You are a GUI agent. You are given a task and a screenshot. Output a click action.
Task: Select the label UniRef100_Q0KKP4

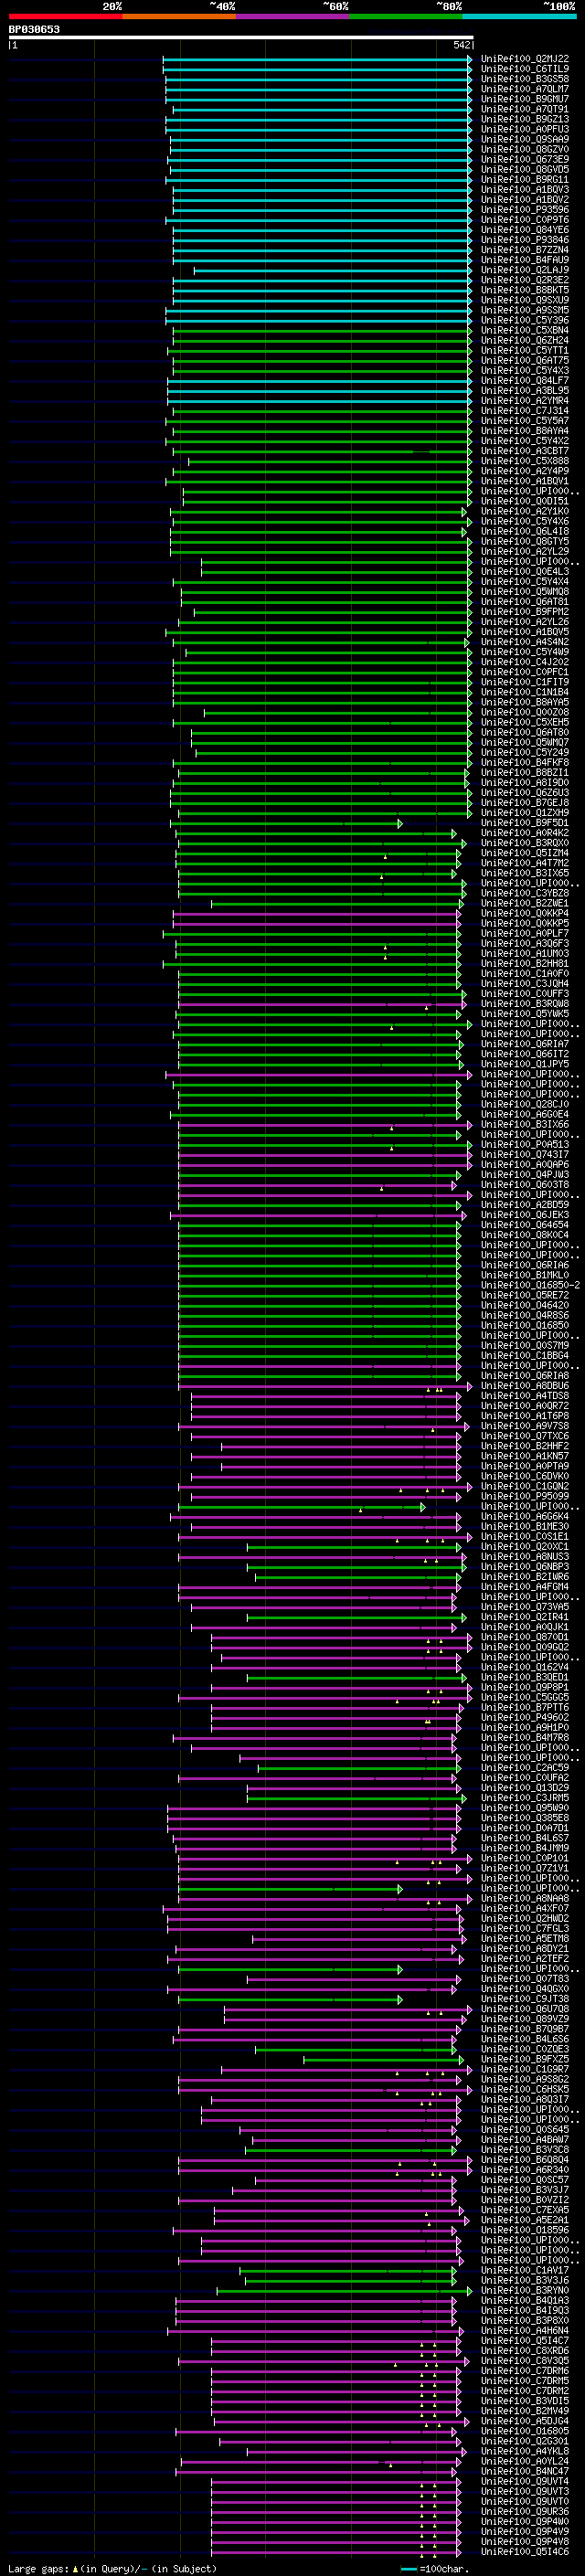pyautogui.click(x=525, y=913)
